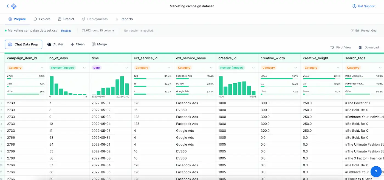Select the Cluster tool
The image size is (384, 180).
[55, 44]
